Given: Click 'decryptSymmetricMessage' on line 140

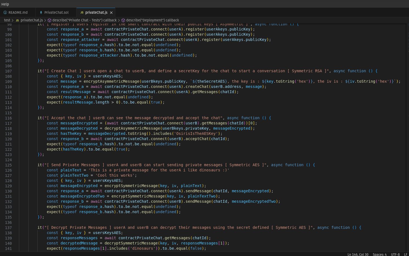Looking at the screenshot, I should (x=131, y=243).
